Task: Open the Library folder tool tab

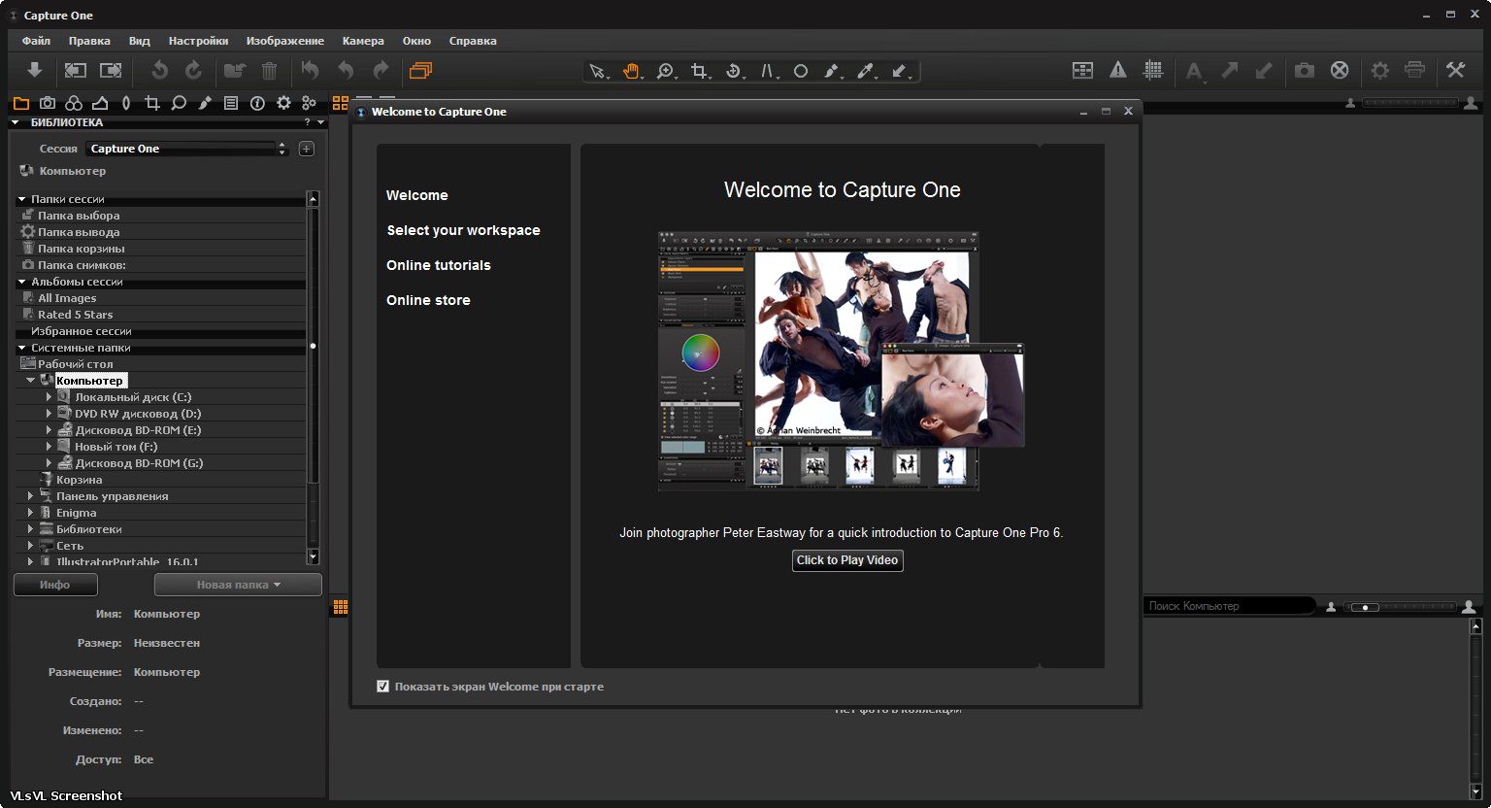Action: [21, 103]
